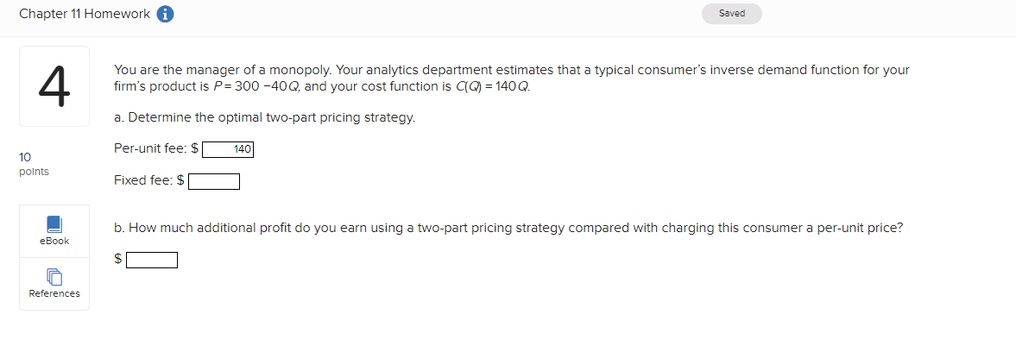1016x352 pixels.
Task: Click the References text label
Action: 54,294
